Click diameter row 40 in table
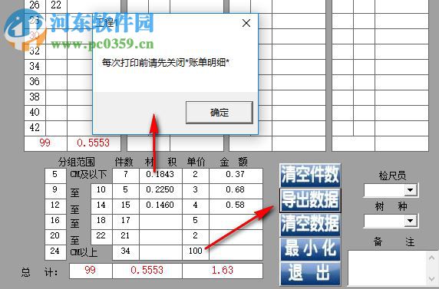 click(35, 113)
